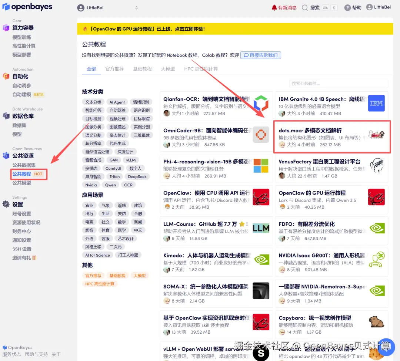The image size is (400, 361).
Task: Open the OmniCoder-9B card icon
Action: click(x=261, y=135)
